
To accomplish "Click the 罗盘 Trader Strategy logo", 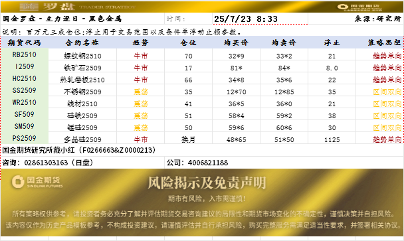I will [x=77, y=7].
